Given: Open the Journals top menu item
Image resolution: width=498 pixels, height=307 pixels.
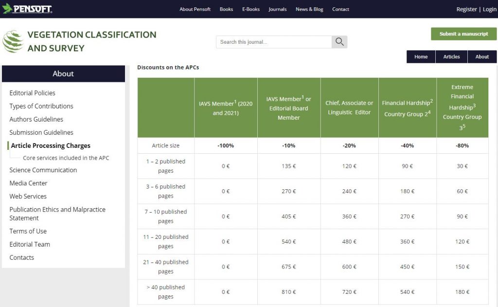Looking at the screenshot, I should [x=278, y=9].
